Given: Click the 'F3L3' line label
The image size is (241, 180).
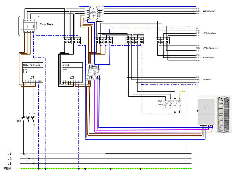Looking at the screenshot, I should pos(198,60).
